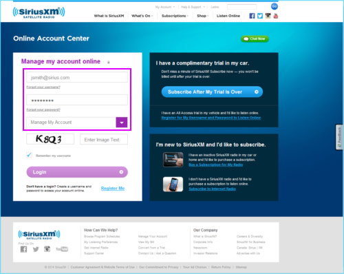The width and height of the screenshot is (344, 274).
Task: Click the username field showing jsmith@sirius.com
Action: click(77, 77)
